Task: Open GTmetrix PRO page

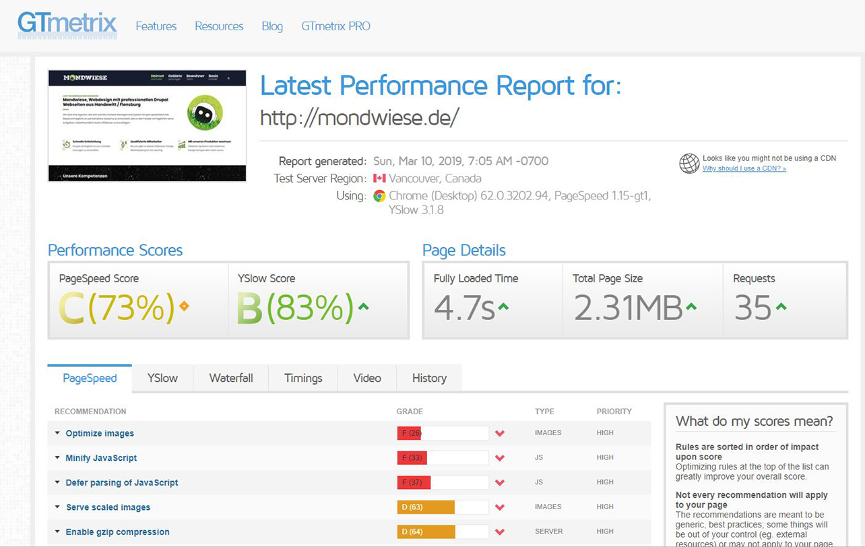Action: [335, 26]
